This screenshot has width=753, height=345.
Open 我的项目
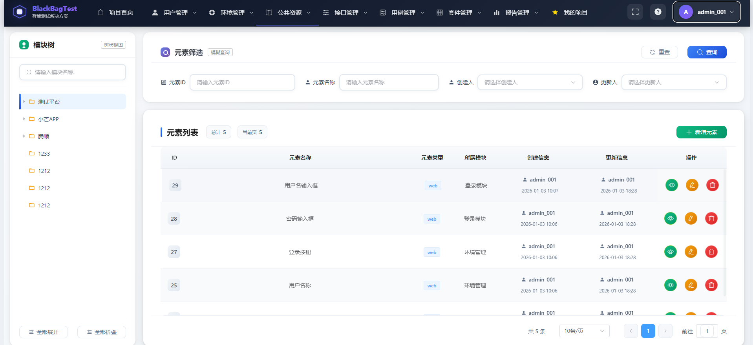[x=570, y=13]
